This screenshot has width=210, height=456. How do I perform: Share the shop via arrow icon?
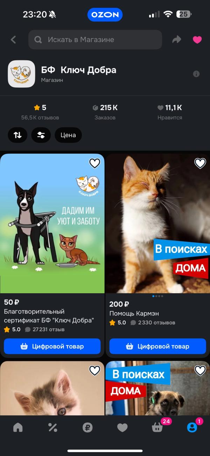click(x=177, y=40)
